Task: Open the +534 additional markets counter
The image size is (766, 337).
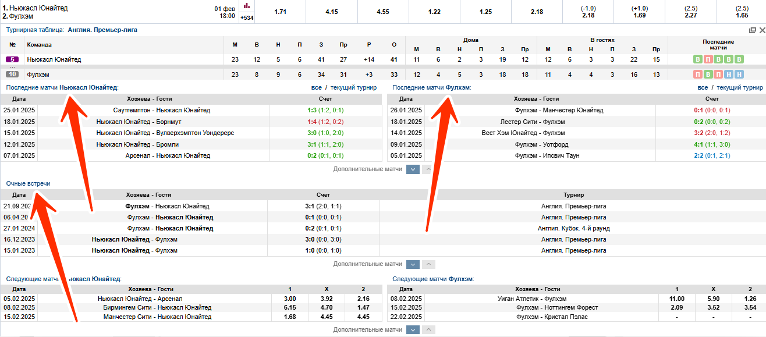Action: [x=247, y=17]
